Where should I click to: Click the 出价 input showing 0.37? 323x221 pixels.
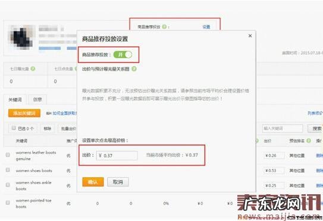click(117, 156)
